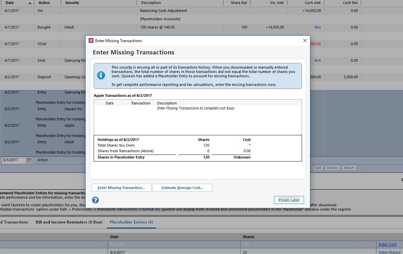Click the 8/3/2017 date input field

pos(13,160)
